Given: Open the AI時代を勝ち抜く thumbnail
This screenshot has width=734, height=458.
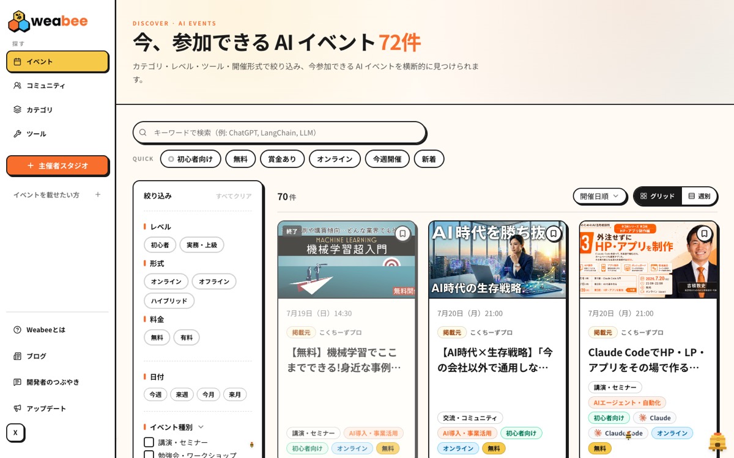Looking at the screenshot, I should coord(498,260).
